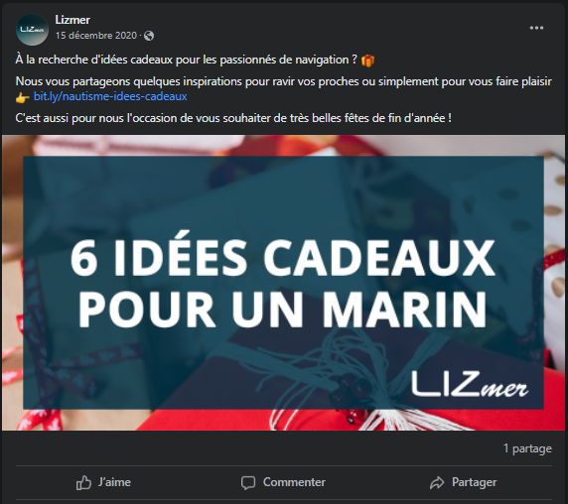Select the Commenter label
The height and width of the screenshot is (504, 568).
click(294, 482)
